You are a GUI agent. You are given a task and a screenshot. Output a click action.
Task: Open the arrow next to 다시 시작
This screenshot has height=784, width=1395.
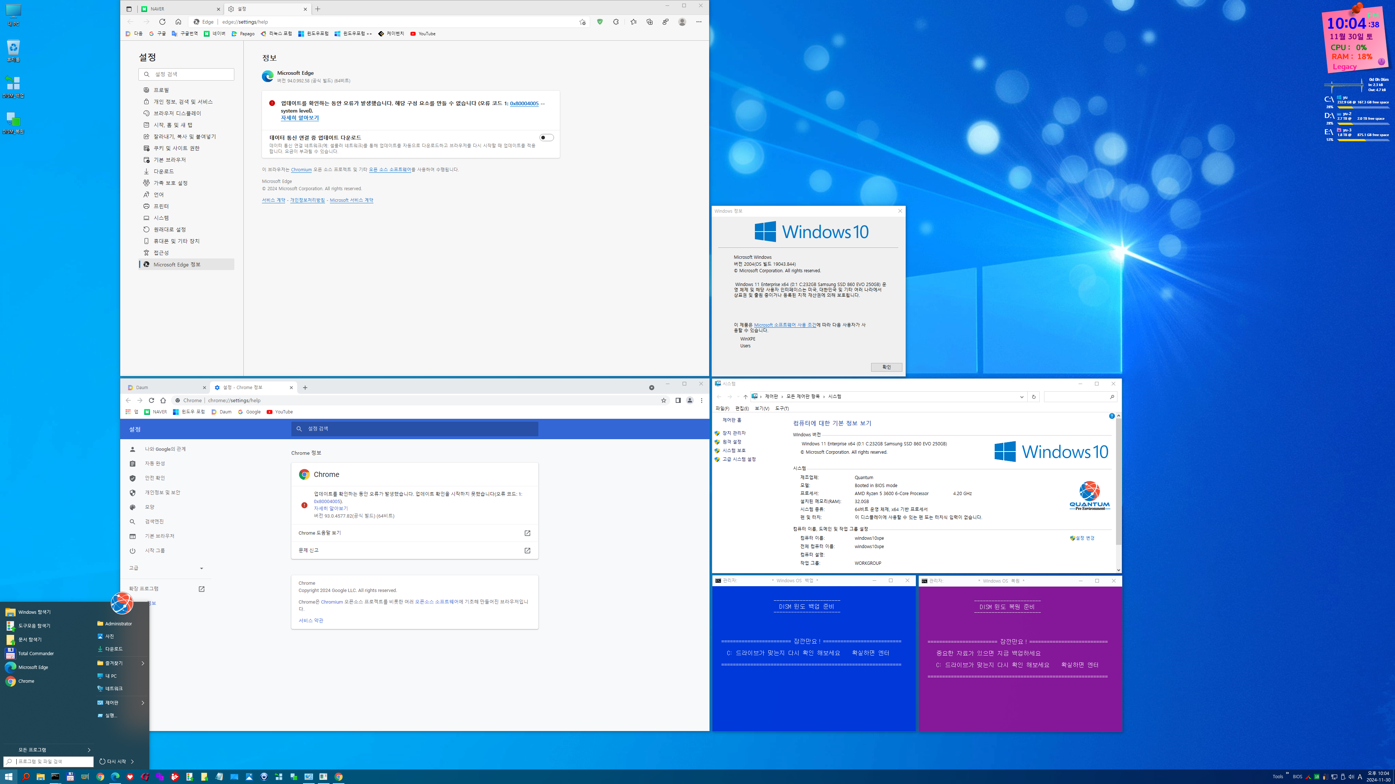(132, 761)
